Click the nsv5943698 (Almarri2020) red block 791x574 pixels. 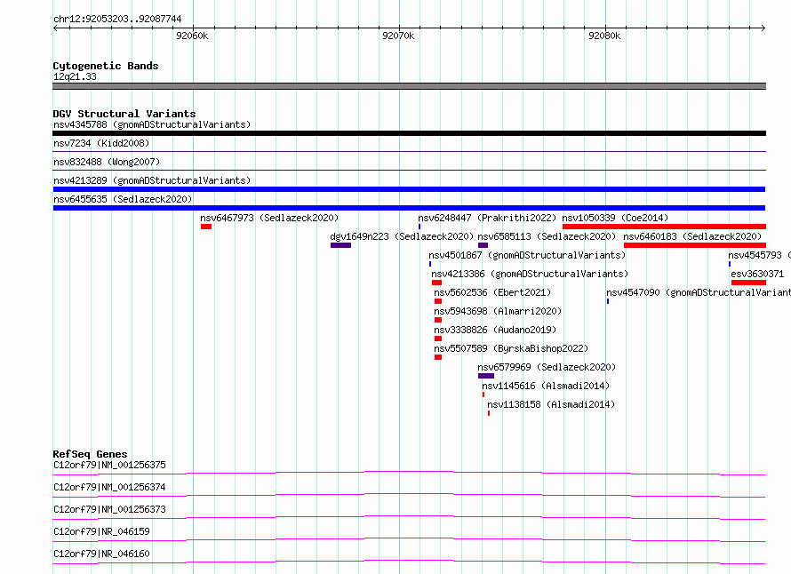(x=438, y=320)
